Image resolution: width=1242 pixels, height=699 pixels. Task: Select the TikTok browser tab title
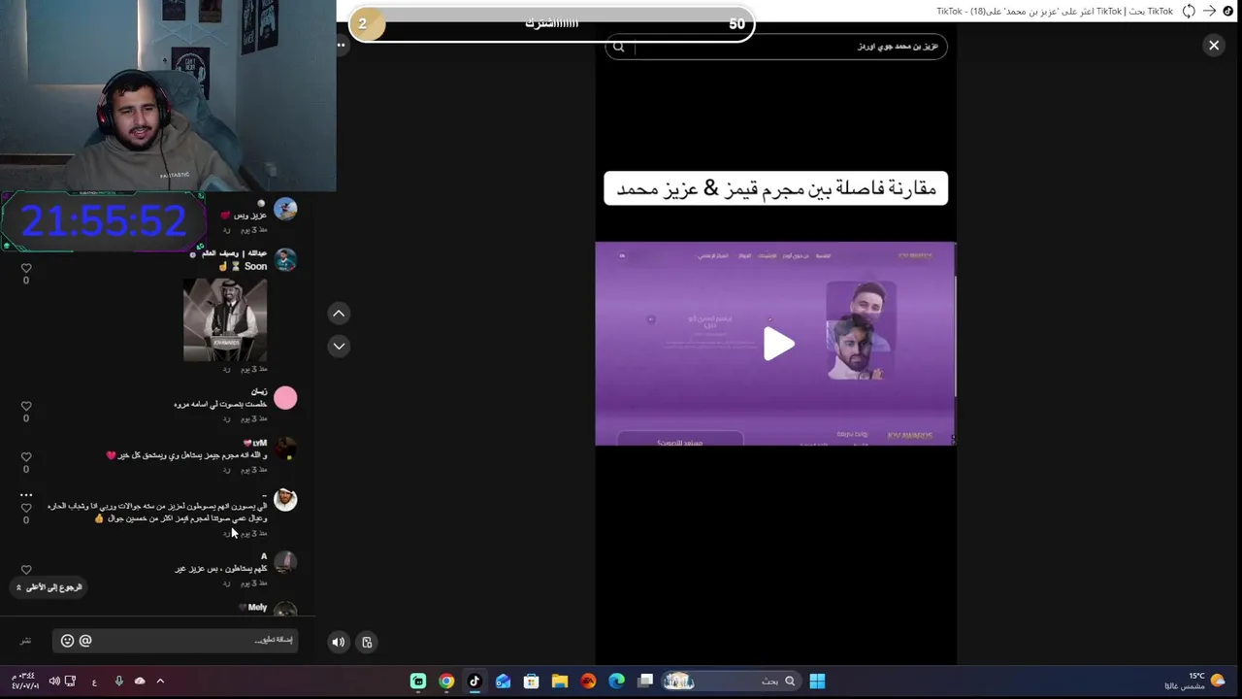[1055, 11]
